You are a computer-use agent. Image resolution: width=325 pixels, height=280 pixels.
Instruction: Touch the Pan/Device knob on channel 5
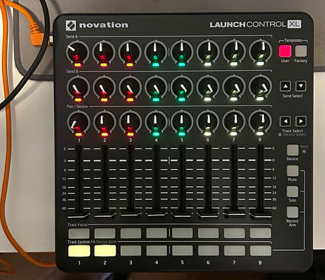point(182,122)
